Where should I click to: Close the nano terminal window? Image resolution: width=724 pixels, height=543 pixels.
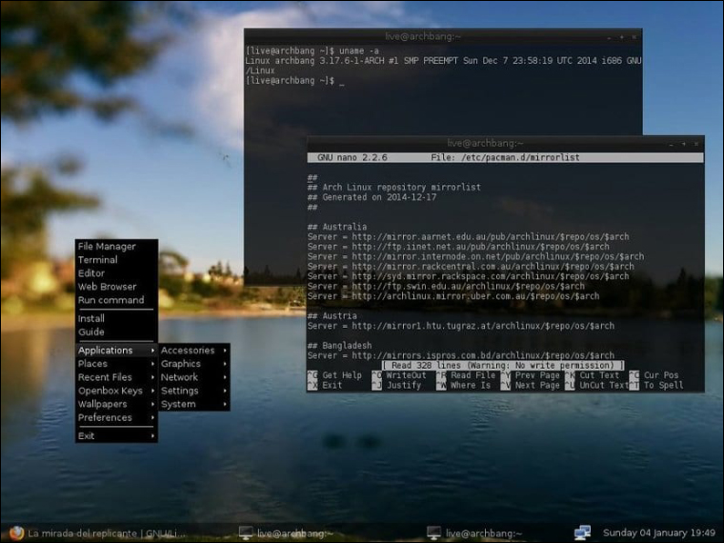click(696, 144)
